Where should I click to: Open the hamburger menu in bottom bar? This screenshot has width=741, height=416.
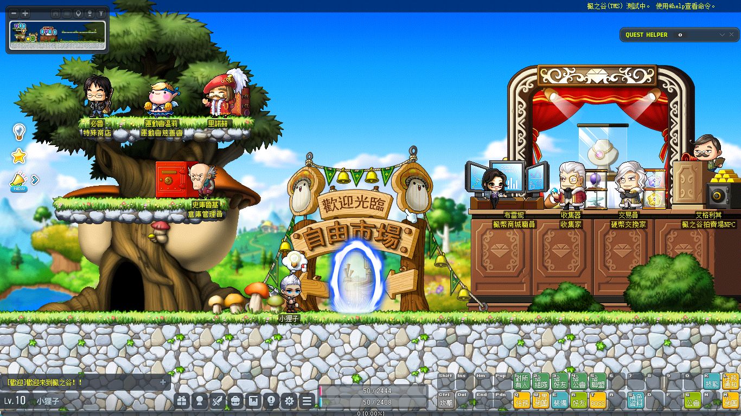tap(308, 401)
